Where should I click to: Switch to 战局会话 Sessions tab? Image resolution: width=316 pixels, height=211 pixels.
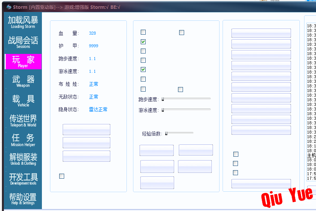click(x=23, y=42)
